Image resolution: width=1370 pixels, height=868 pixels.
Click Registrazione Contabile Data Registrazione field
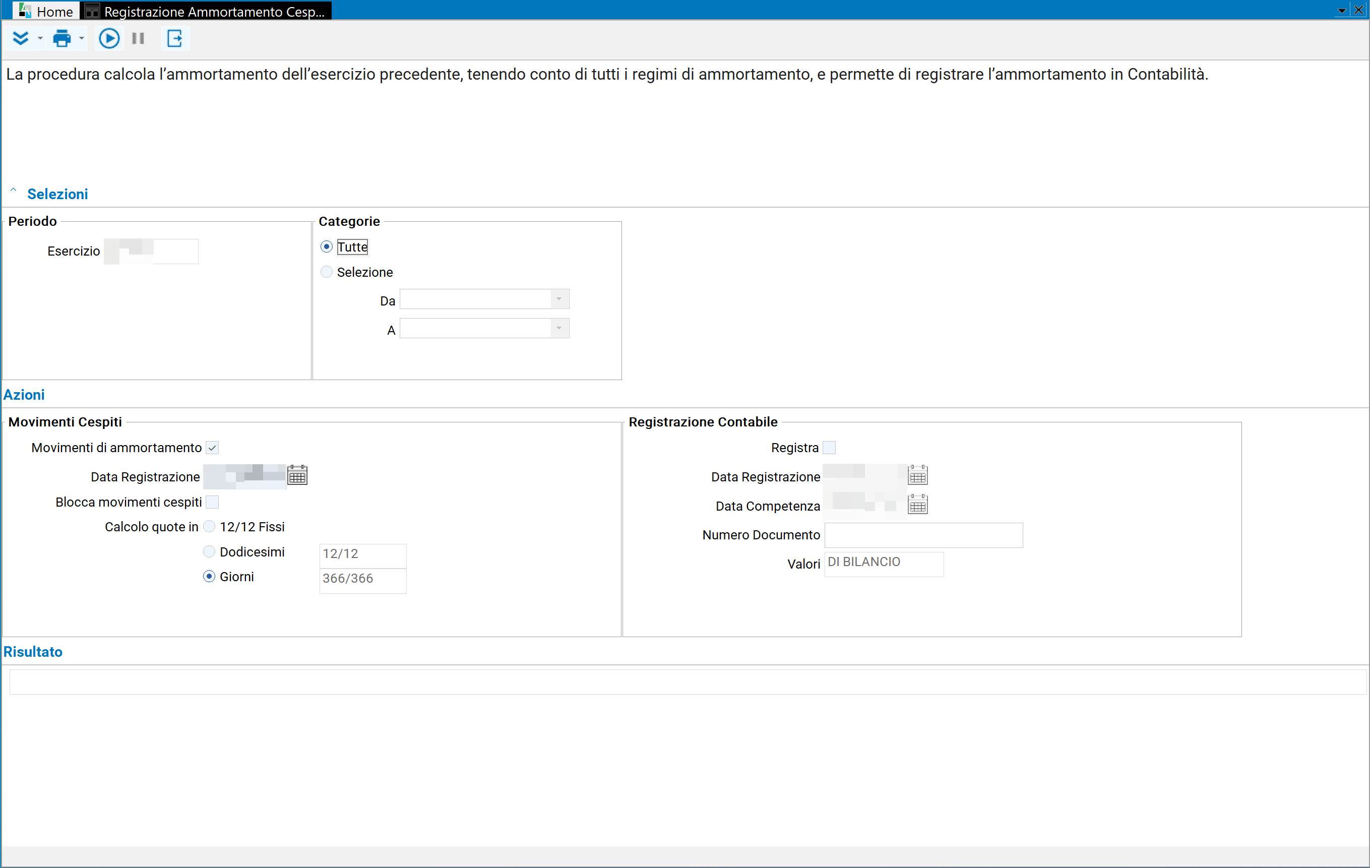tap(864, 476)
